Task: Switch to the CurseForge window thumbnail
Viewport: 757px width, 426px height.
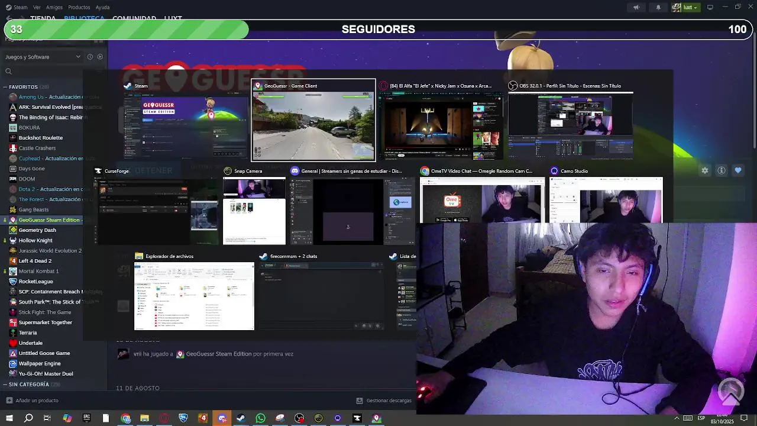Action: 156,206
